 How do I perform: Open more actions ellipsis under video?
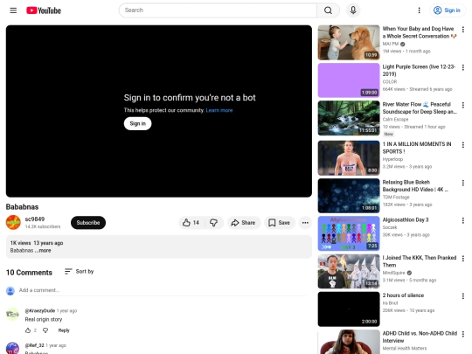coord(305,223)
